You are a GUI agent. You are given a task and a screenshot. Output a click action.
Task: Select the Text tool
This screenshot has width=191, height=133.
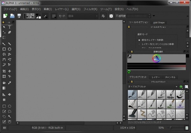click(x=10, y=27)
